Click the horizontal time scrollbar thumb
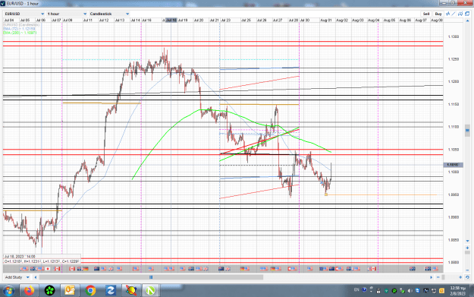This screenshot has height=297, width=474. pyautogui.click(x=151, y=277)
